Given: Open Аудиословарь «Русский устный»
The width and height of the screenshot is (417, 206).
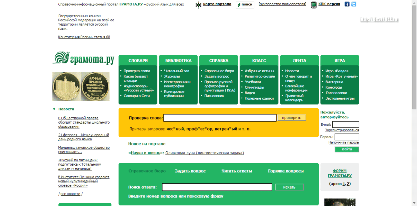Looking at the screenshot, I should (139, 88).
